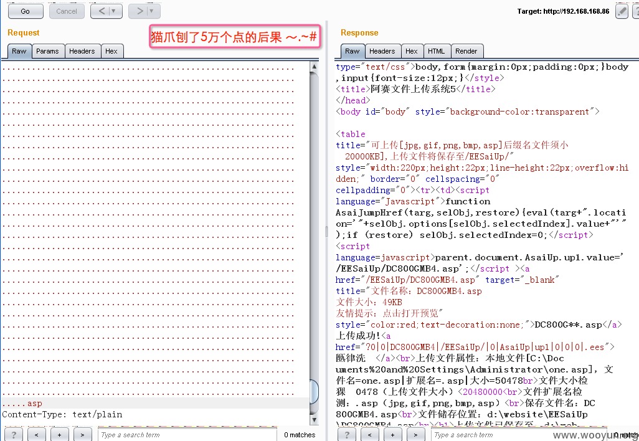639x441 pixels.
Task: Click the request scrollbar thumb
Action: tap(314, 392)
